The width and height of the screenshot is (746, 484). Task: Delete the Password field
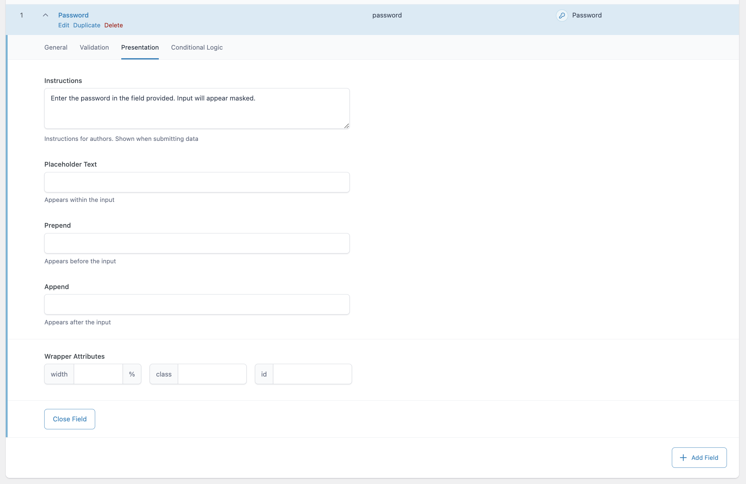click(x=113, y=25)
